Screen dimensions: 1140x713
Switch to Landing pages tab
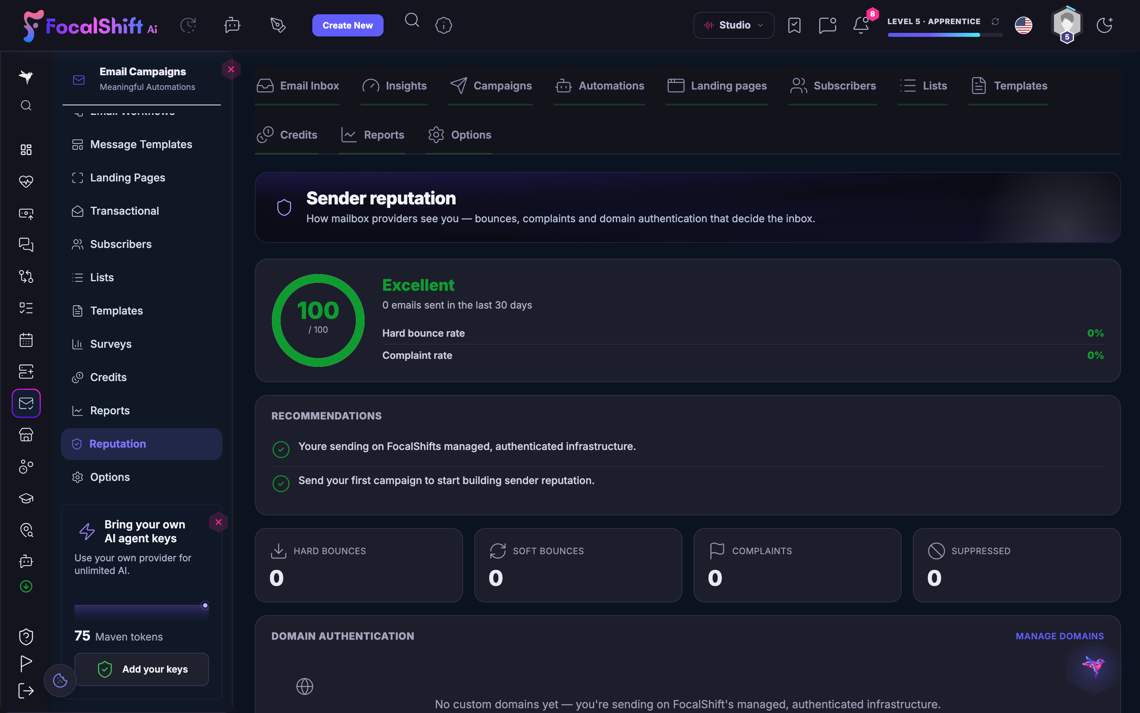(717, 86)
